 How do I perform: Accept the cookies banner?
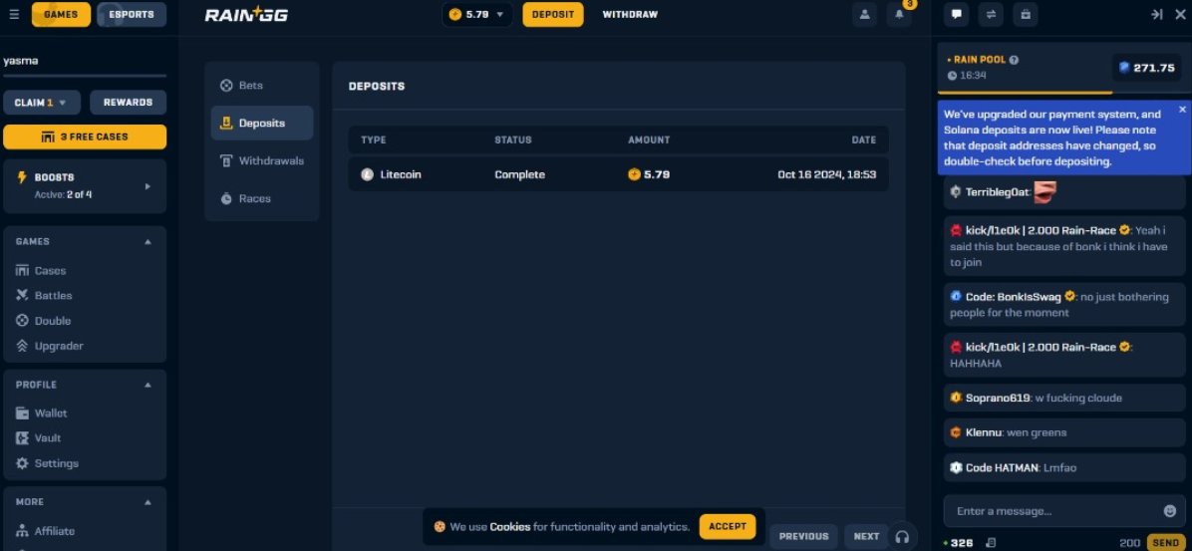tap(728, 527)
